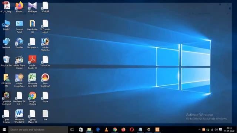Select the Microsoft Word 2010 shortcut
The height and width of the screenshot is (133, 237).
pos(19,116)
